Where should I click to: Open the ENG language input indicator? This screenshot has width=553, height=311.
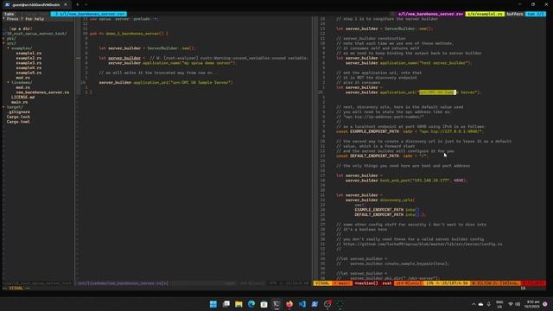click(x=499, y=304)
